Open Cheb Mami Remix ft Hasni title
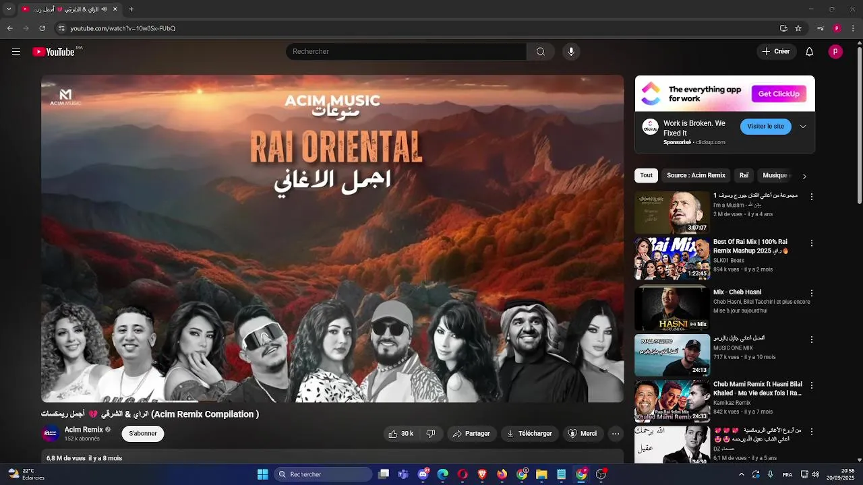Screen dimensions: 863x485 click(757, 389)
